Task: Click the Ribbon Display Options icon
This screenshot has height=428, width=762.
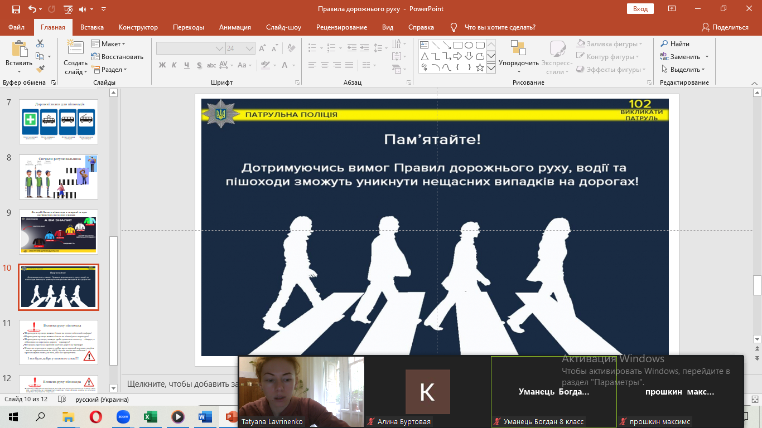Action: [x=673, y=9]
